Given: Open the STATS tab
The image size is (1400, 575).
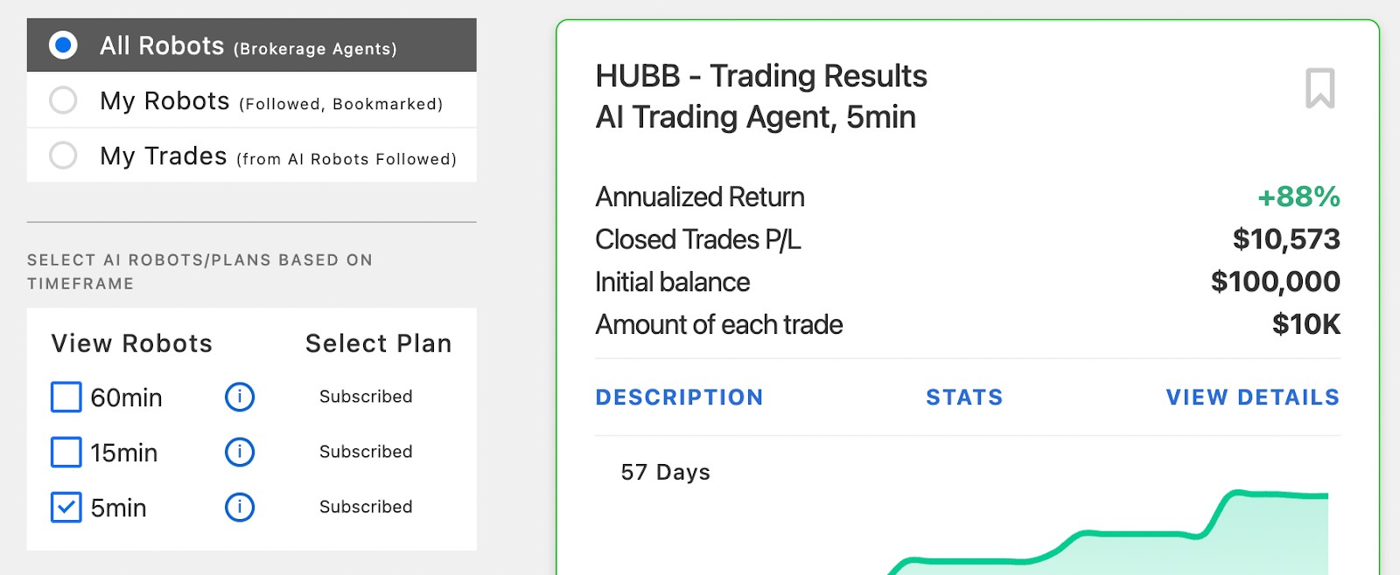Looking at the screenshot, I should (964, 398).
